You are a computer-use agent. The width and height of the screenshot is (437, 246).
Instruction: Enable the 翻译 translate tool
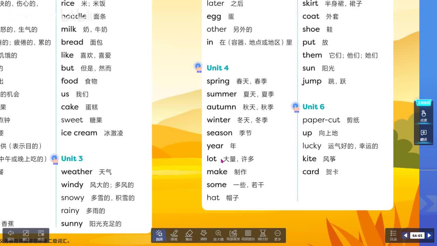[x=424, y=135]
